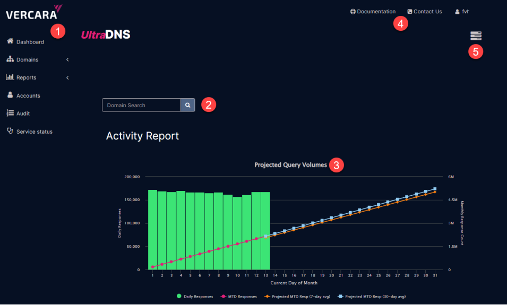The image size is (507, 305).
Task: Toggle Daily Responses legend item
Action: [195, 297]
